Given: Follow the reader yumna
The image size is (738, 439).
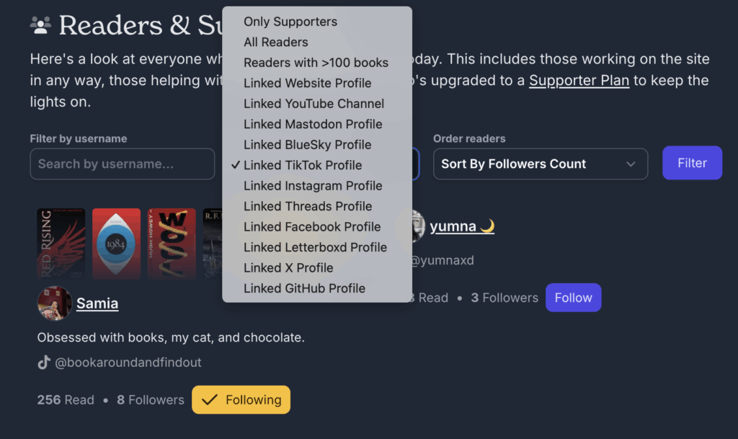Looking at the screenshot, I should pos(573,298).
